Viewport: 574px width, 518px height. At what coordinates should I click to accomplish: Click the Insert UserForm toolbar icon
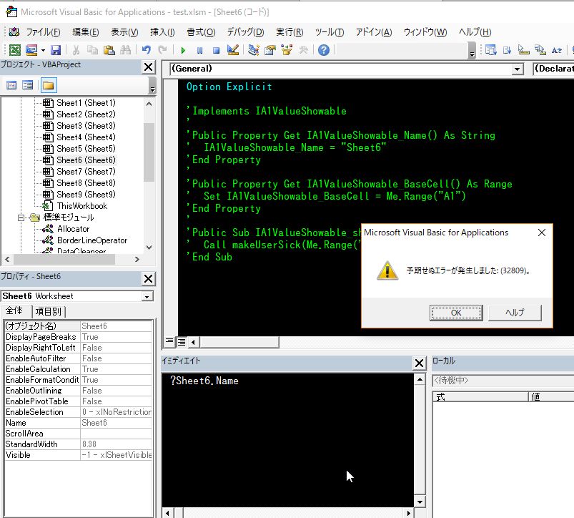coord(31,49)
